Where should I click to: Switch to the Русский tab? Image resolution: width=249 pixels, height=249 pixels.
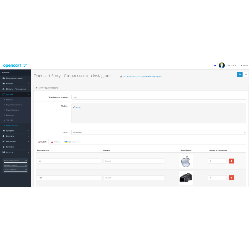55,142
